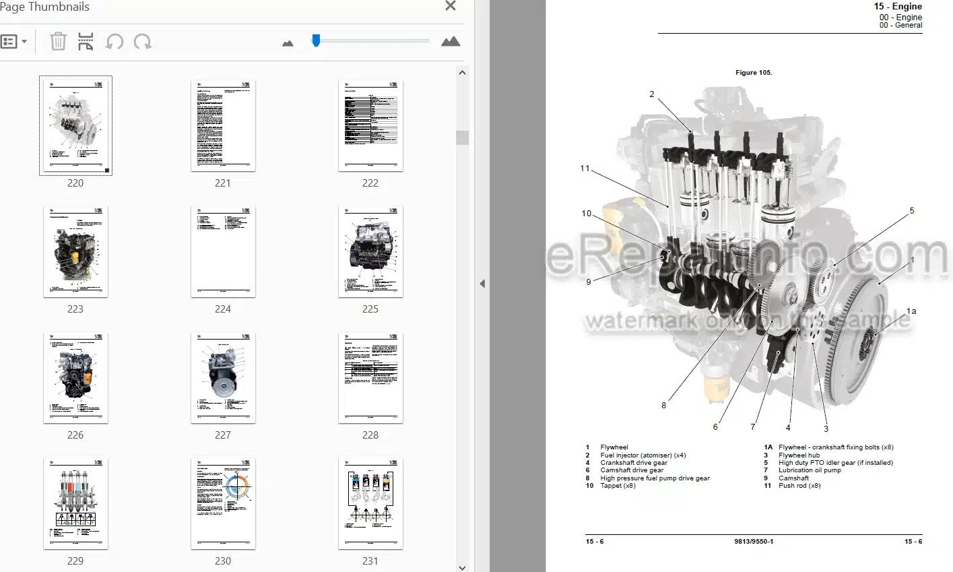Click legend entry 'Flywheel - crankshaft fixing bolts (x8)'
This screenshot has height=572, width=953.
[836, 447]
